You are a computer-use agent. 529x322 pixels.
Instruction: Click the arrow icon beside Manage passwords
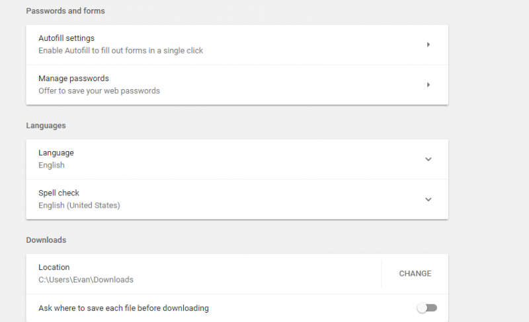428,84
